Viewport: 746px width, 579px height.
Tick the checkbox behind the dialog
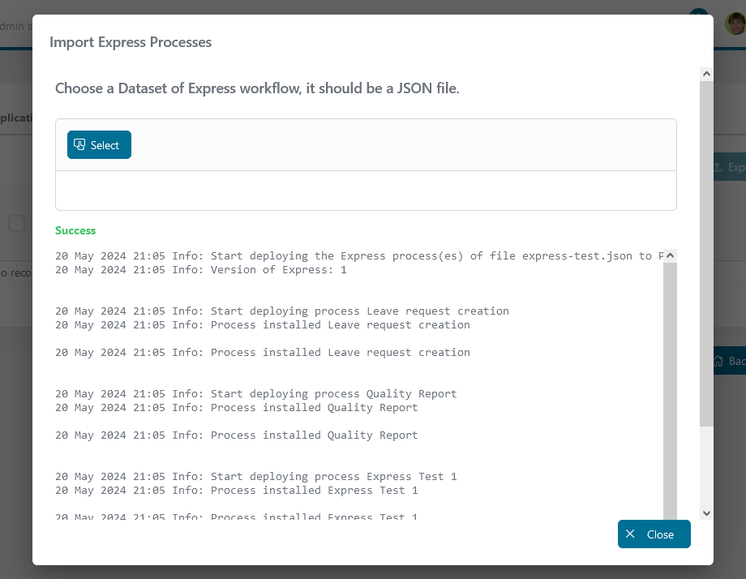click(x=17, y=223)
